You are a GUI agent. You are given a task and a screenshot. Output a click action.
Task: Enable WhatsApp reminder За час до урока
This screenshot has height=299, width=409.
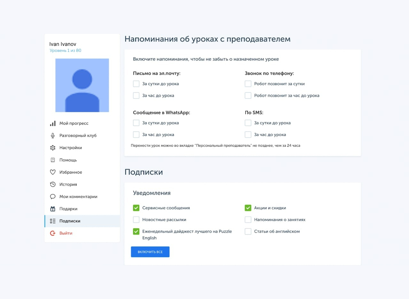[136, 135]
